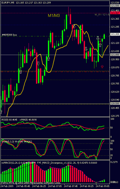Click the current price tag 121.209

(x=115, y=34)
